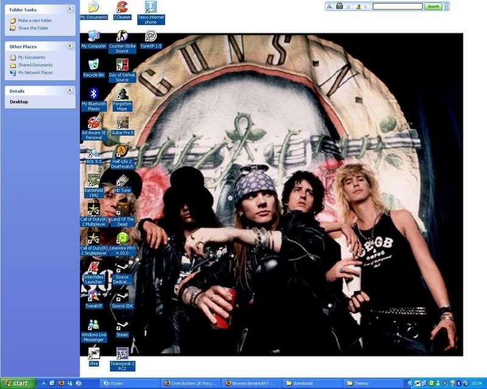Open the Guitar Pro 5 shortcut
This screenshot has height=389, width=487.
pyautogui.click(x=122, y=123)
